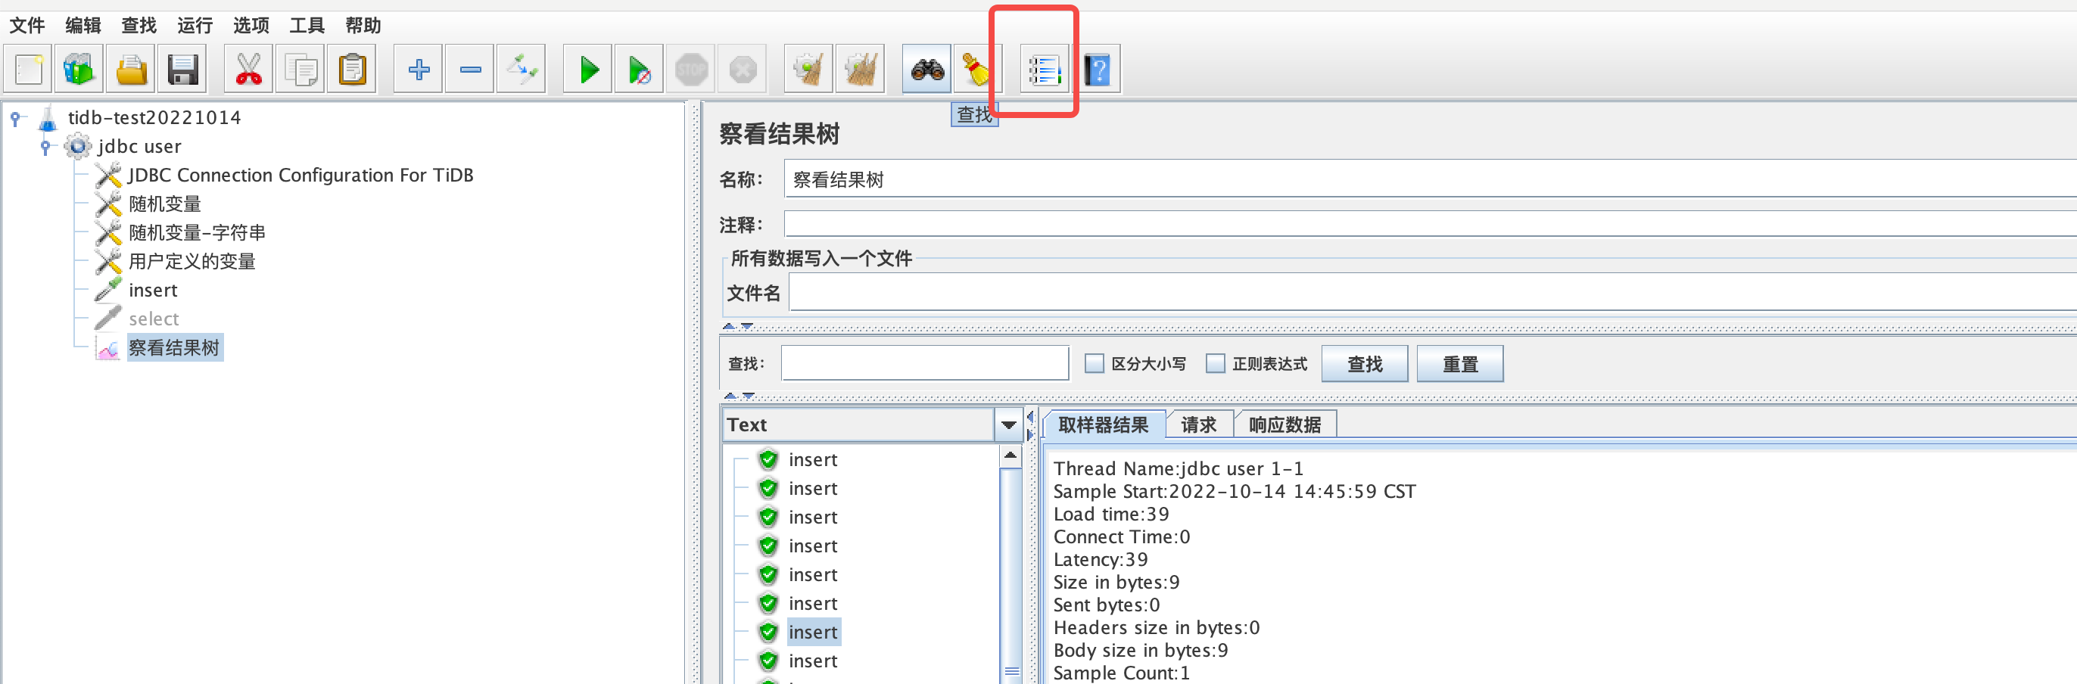The height and width of the screenshot is (684, 2077).
Task: Open the 工具 menu
Action: (x=307, y=26)
